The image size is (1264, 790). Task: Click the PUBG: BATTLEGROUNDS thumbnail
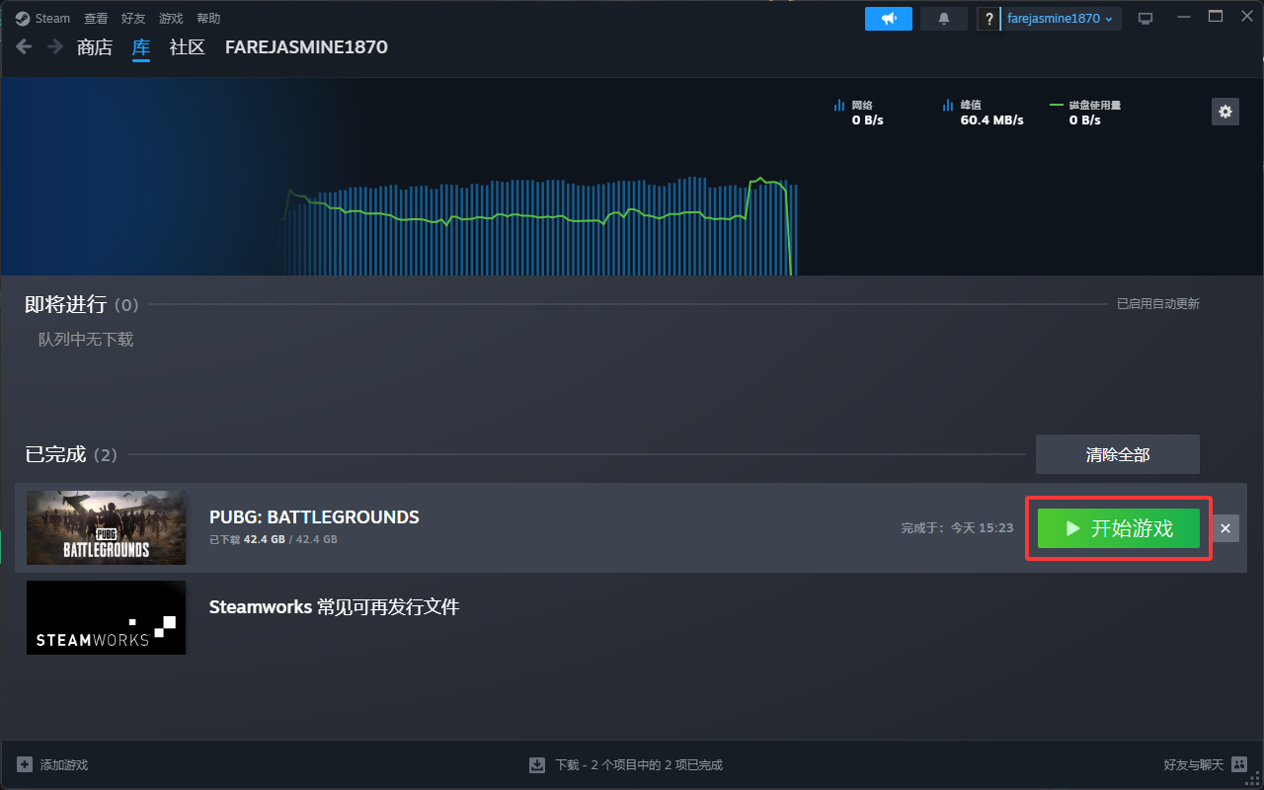coord(107,527)
